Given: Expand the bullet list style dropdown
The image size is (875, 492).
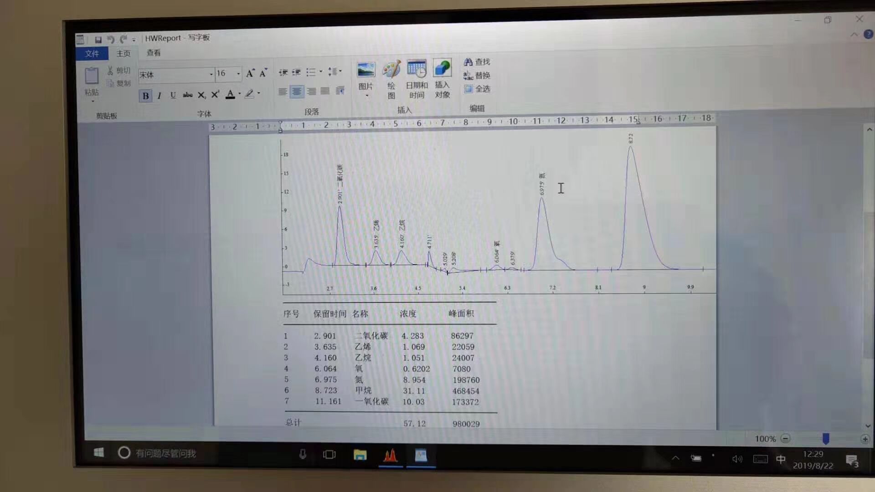Looking at the screenshot, I should (x=321, y=72).
